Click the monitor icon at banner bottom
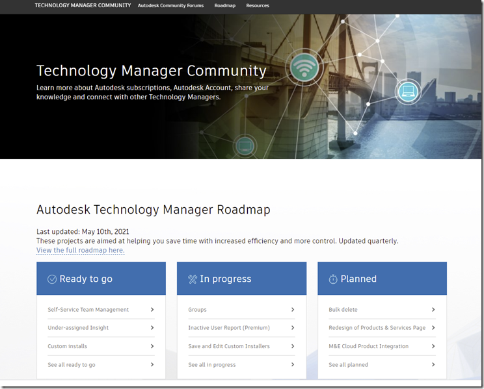 point(245,146)
